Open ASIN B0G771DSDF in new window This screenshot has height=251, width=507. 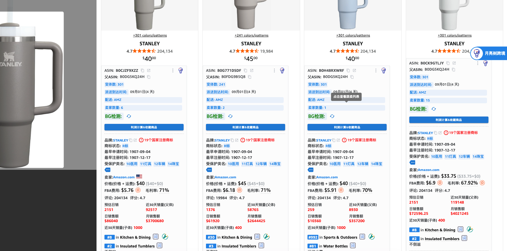tap(252, 71)
